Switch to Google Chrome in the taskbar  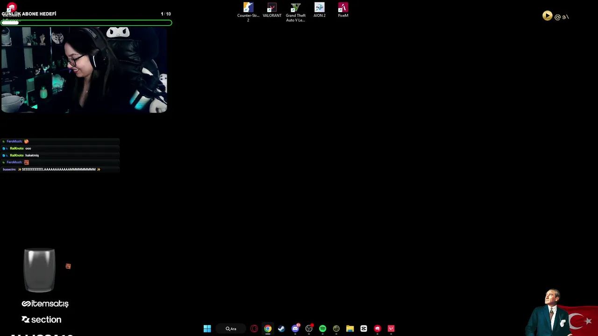268,329
